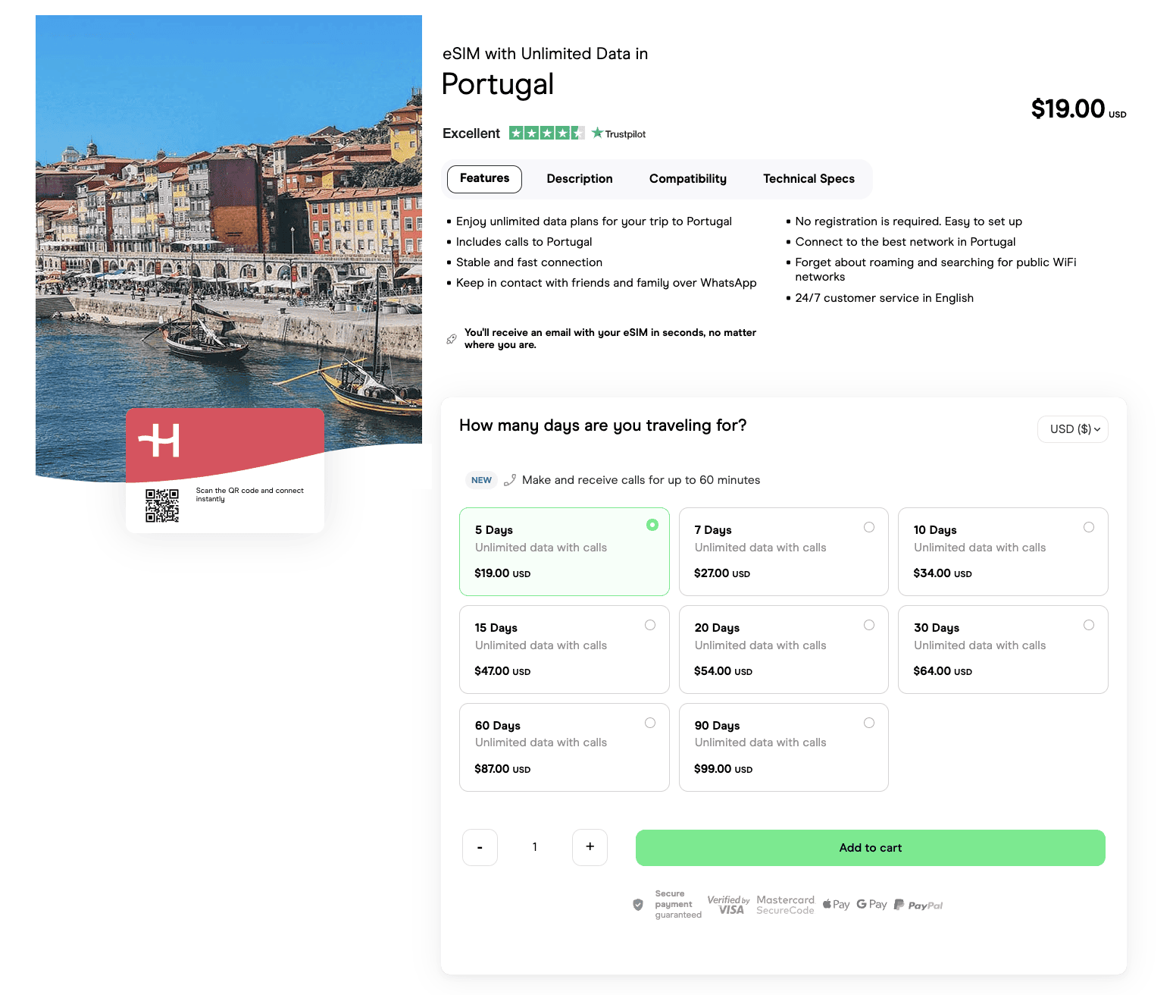Click the Google Pay payment icon

click(x=871, y=904)
